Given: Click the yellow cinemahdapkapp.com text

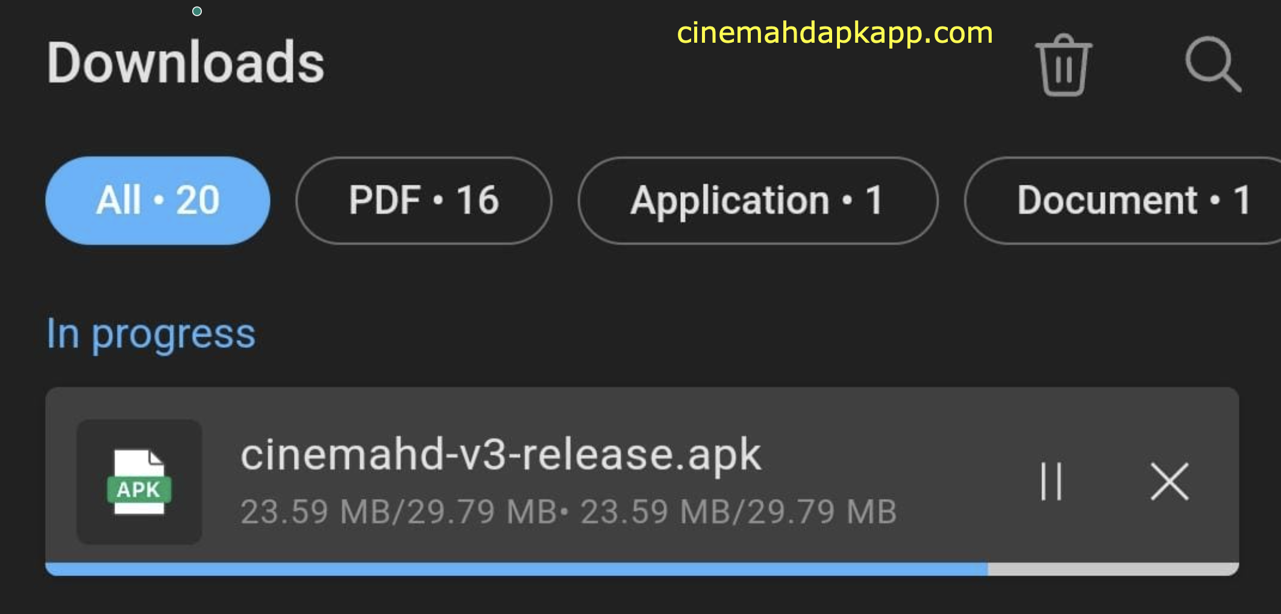Looking at the screenshot, I should [x=835, y=33].
